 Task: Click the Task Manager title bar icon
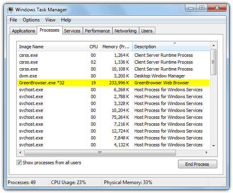pyautogui.click(x=10, y=10)
